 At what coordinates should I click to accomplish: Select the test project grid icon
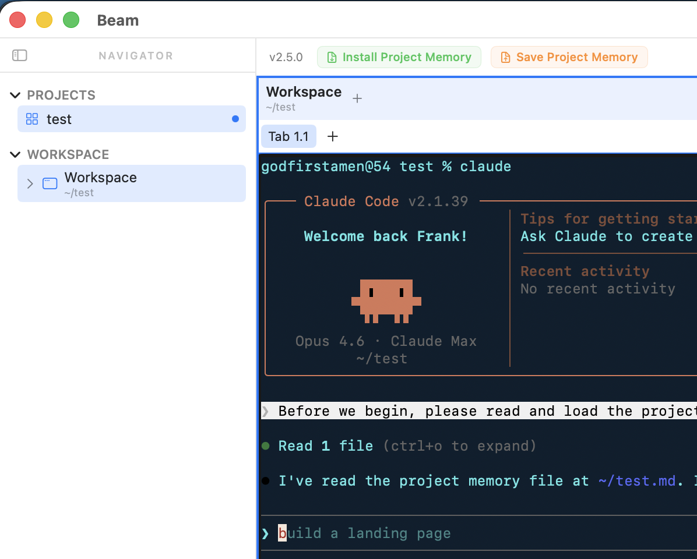click(32, 119)
